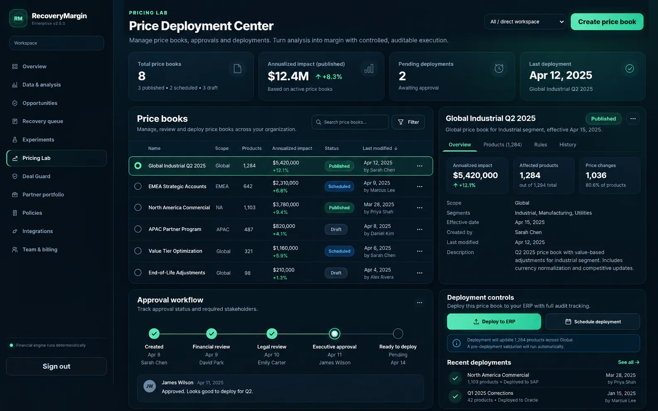Click the bar chart icon on Annualized impact card
The image size is (658, 411).
[369, 68]
